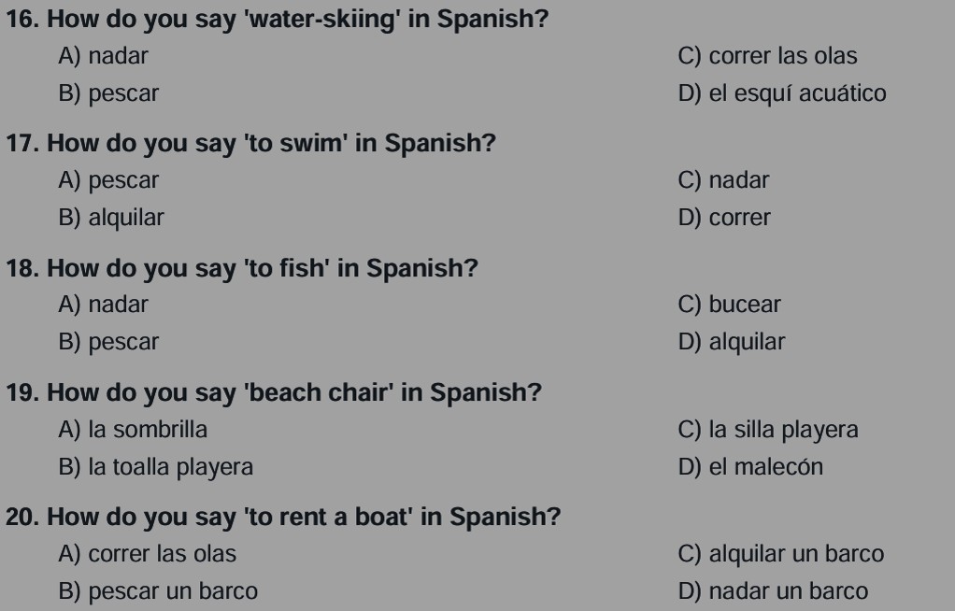This screenshot has height=611, width=955.
Task: Pick 'correr las olas' in question 16
Action: [767, 57]
